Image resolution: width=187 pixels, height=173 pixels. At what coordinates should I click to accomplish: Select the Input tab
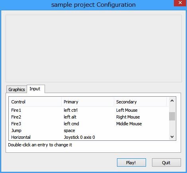(x=36, y=89)
